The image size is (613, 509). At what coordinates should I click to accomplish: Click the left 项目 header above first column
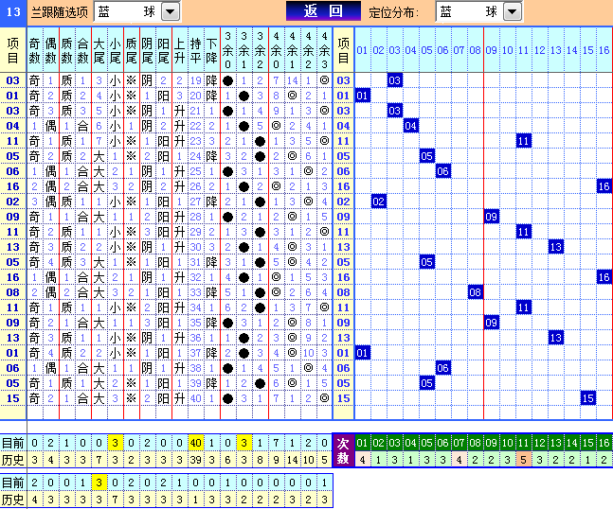[x=13, y=50]
